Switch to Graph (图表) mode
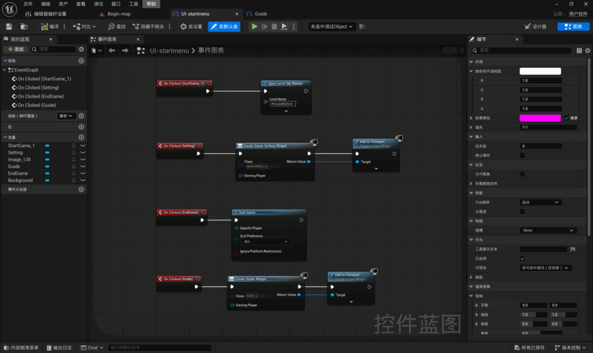The image size is (593, 353). (x=573, y=27)
